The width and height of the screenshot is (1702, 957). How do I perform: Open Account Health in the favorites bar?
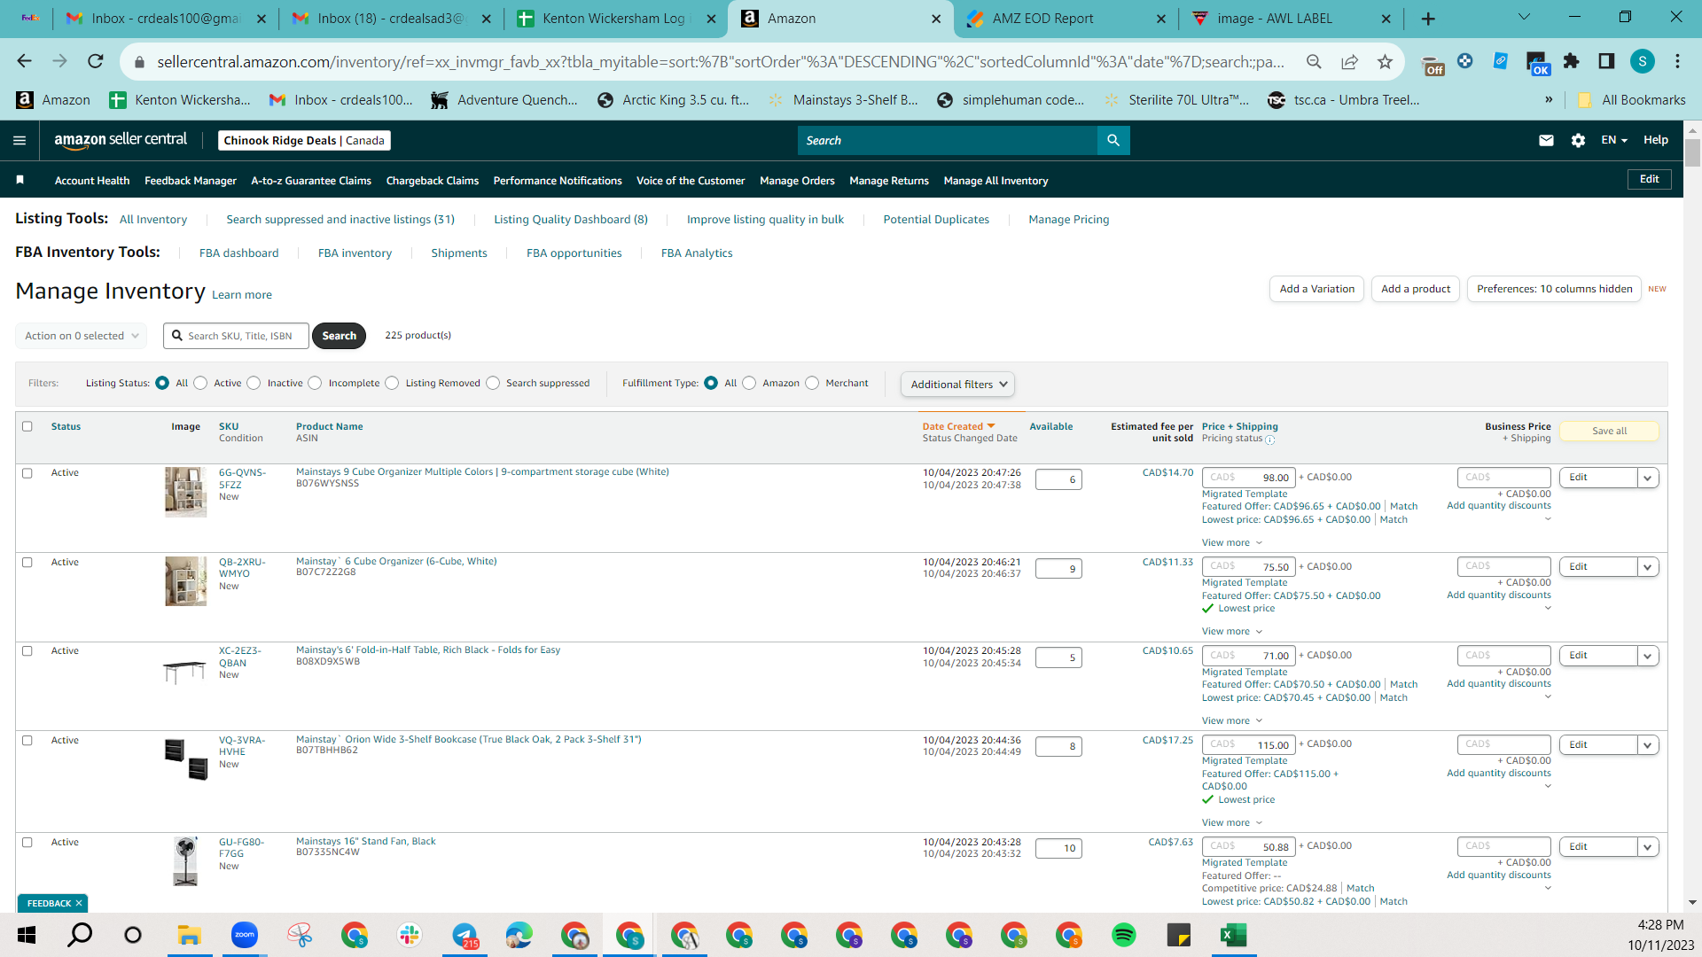(x=92, y=180)
